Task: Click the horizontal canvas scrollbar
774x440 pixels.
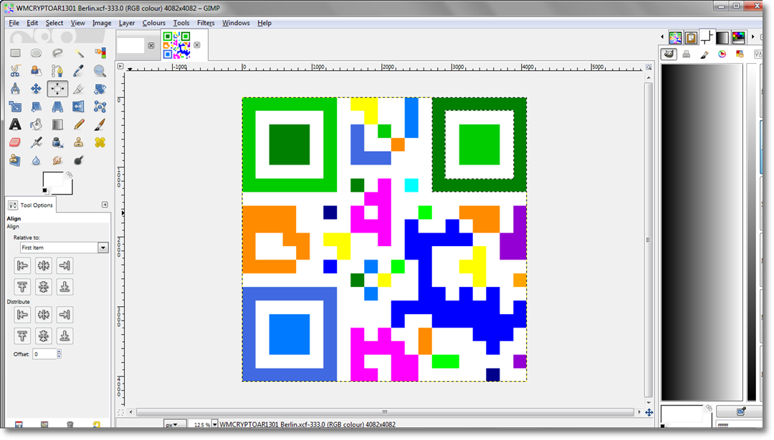Action: point(385,412)
